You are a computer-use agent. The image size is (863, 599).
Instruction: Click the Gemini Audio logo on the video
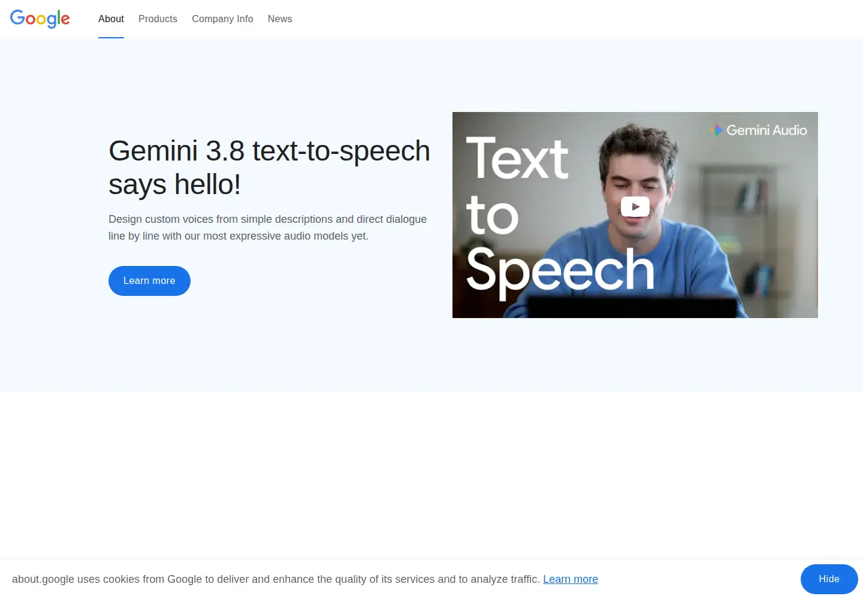tap(759, 130)
